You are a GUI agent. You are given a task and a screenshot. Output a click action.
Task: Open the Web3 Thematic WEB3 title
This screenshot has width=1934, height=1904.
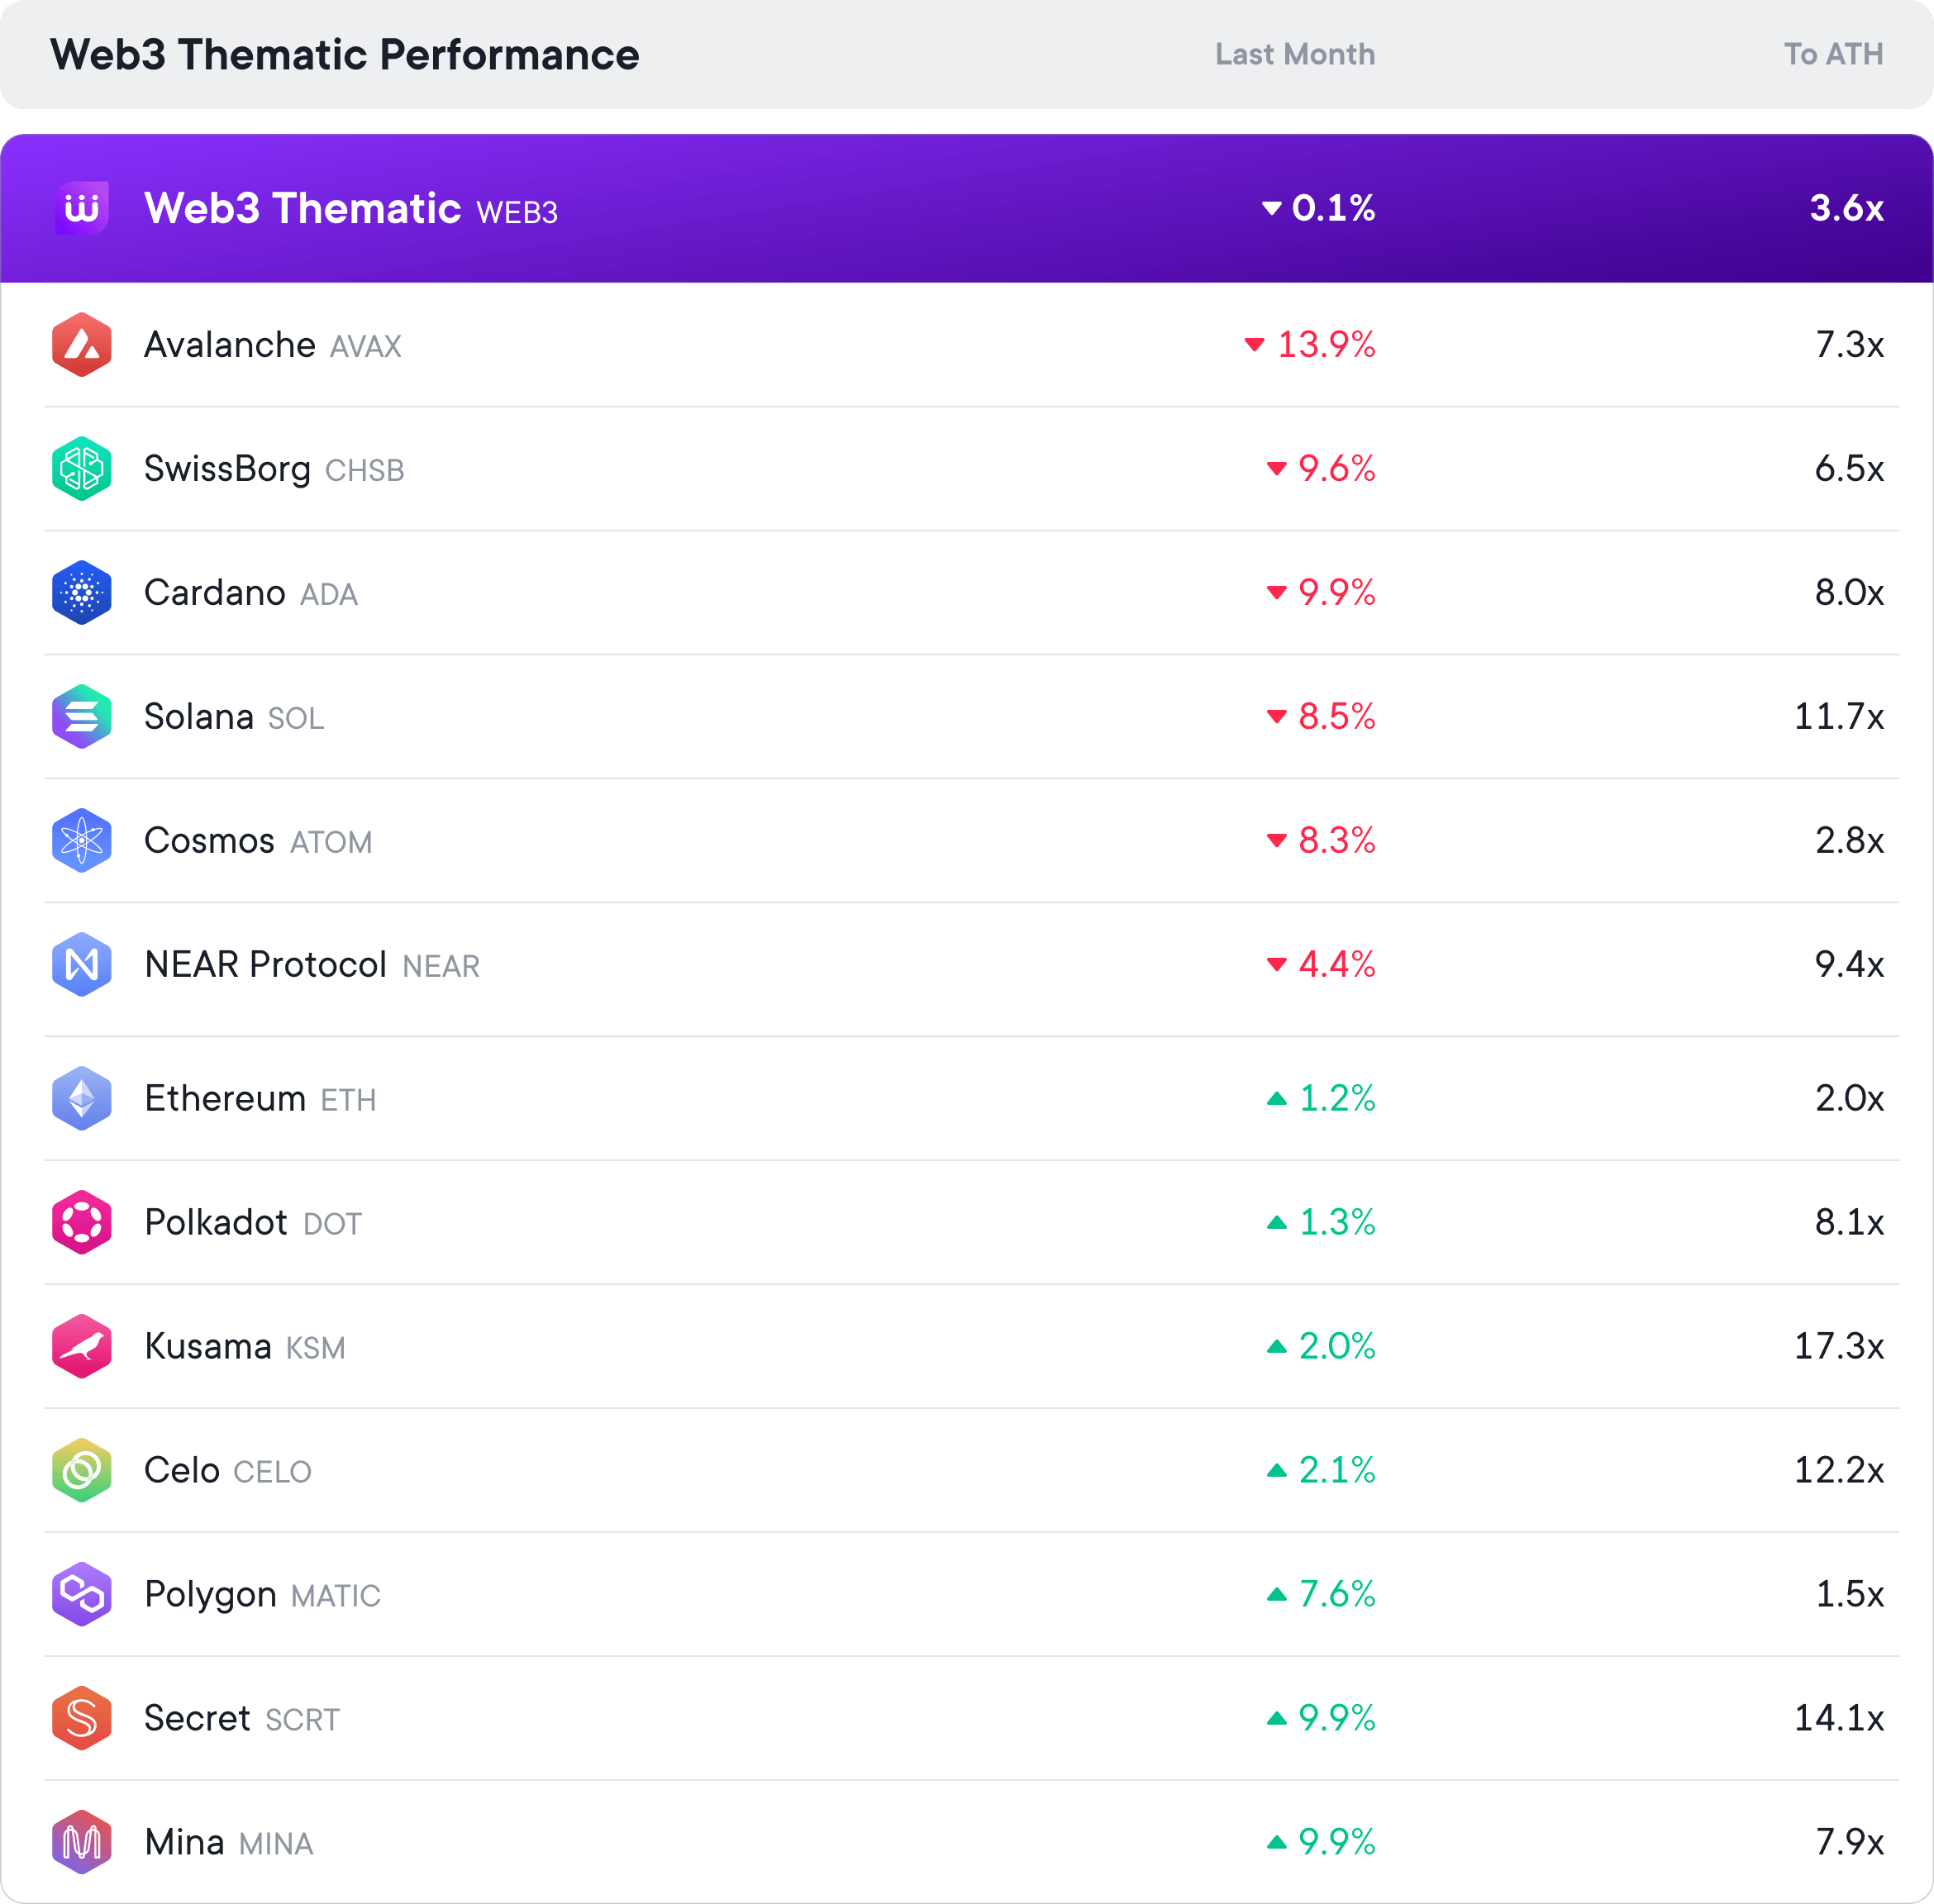(351, 209)
